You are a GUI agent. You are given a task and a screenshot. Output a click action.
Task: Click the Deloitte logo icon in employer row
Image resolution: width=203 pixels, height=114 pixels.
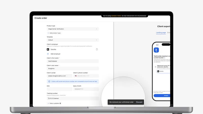tap(48, 49)
